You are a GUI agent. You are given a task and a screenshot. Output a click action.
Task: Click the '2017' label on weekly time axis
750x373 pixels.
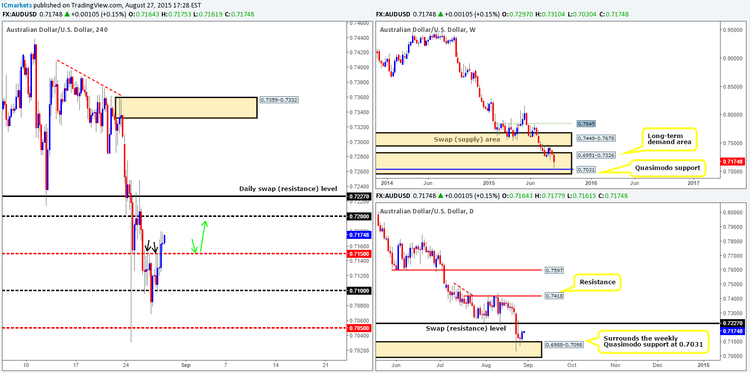click(693, 183)
